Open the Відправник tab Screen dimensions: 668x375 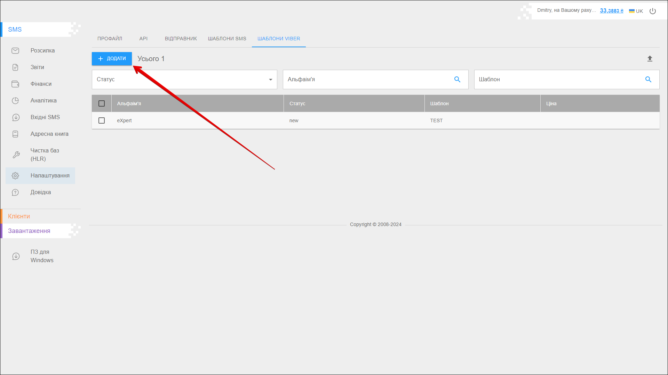[181, 39]
